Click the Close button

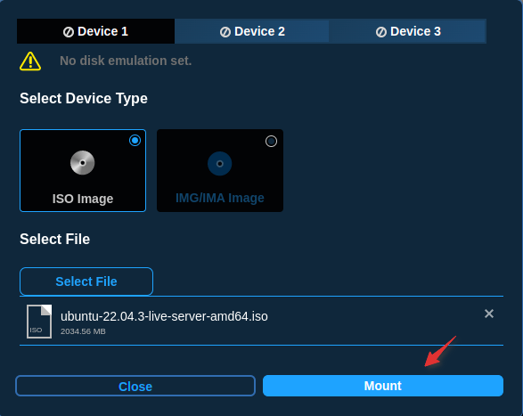(x=135, y=386)
